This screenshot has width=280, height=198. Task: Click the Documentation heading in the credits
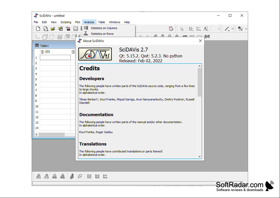[x=96, y=115]
